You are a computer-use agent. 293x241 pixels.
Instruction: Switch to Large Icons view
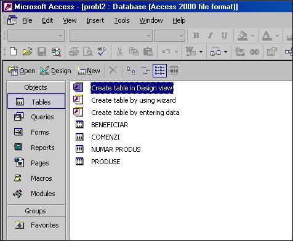(131, 71)
